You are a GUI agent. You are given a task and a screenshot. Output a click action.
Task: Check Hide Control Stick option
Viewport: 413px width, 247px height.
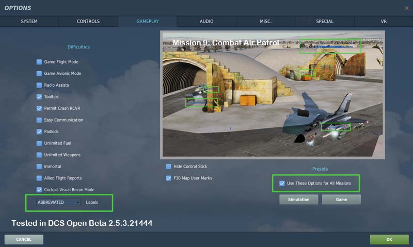tap(168, 167)
